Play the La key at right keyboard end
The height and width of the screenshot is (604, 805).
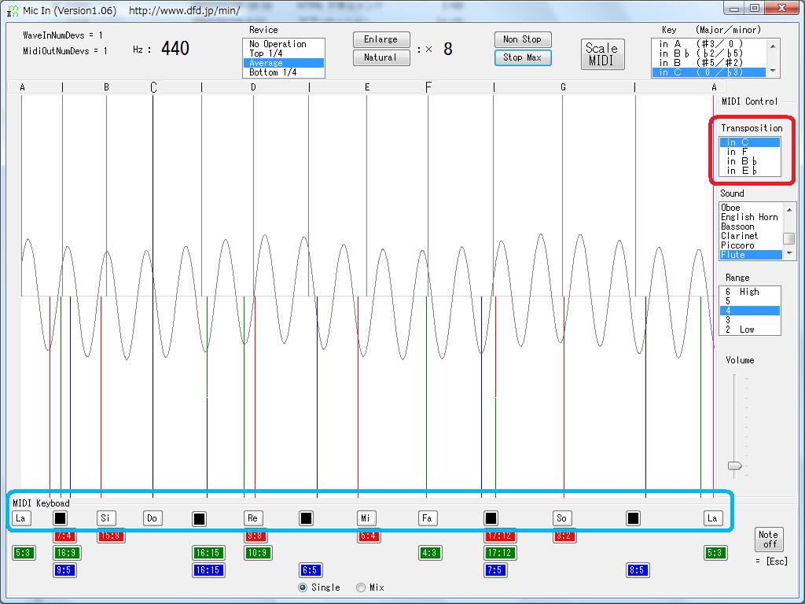tap(713, 518)
